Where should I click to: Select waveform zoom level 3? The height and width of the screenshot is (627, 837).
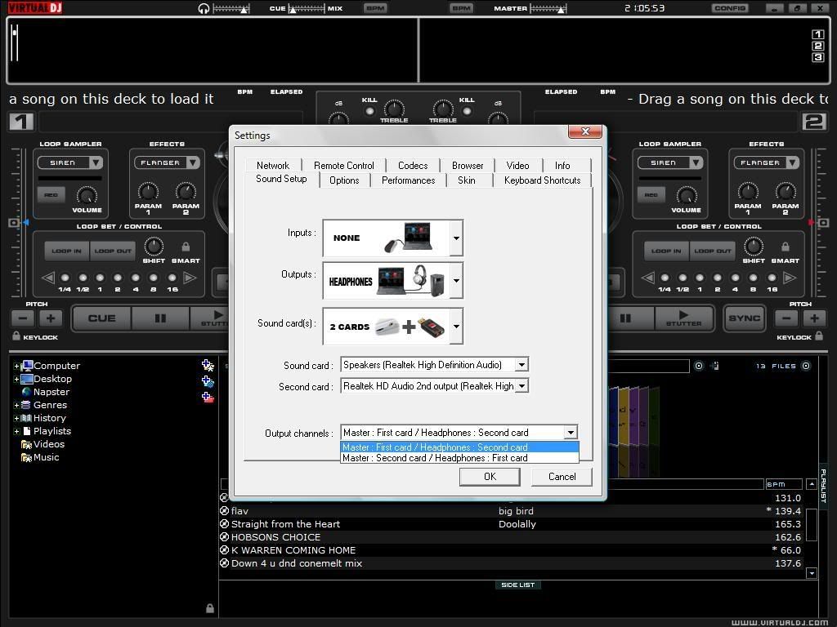pyautogui.click(x=817, y=58)
